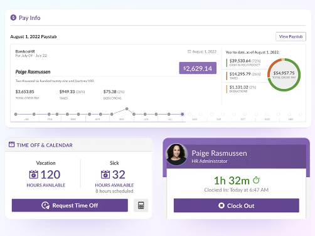Click the Pay Info section heading
Screen dimensions: 315x236
click(29, 18)
